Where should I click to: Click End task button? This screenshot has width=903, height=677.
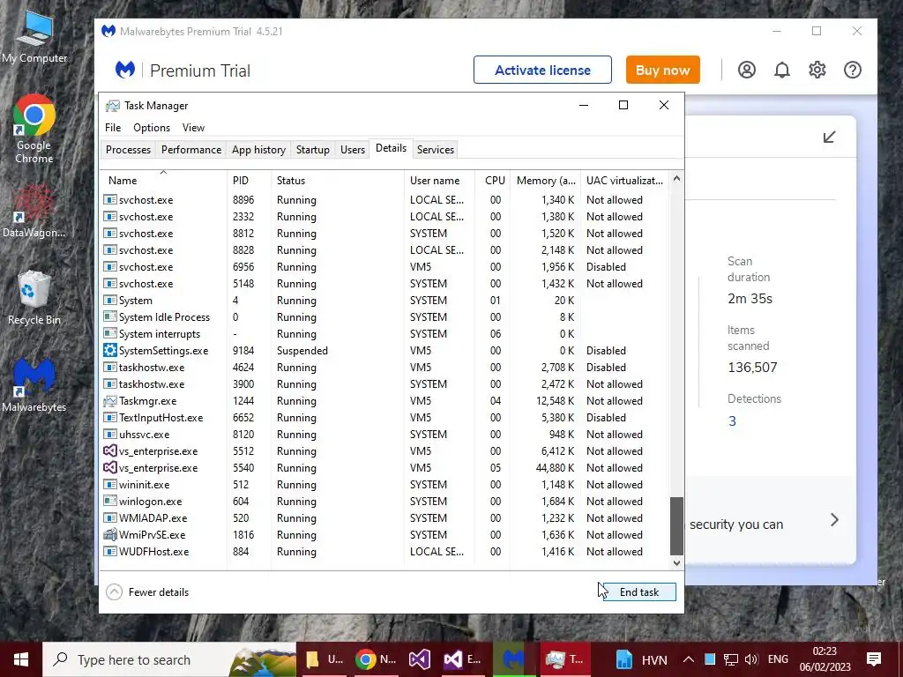pos(638,591)
